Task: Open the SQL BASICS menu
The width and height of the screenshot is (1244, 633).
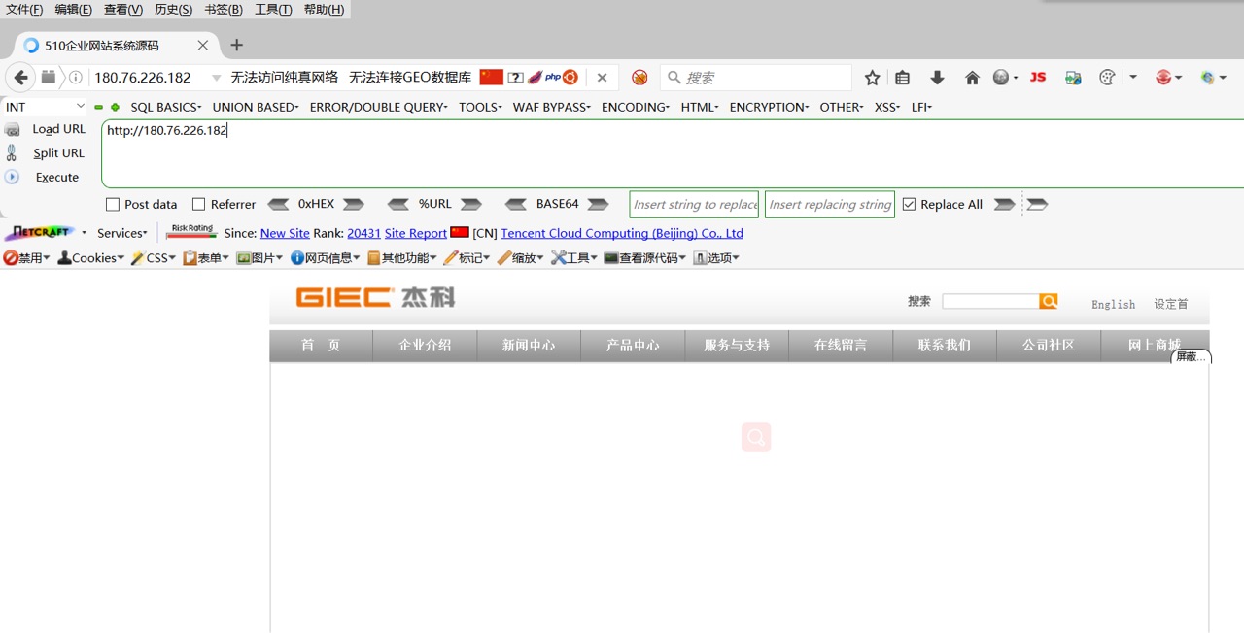Action: pos(165,108)
